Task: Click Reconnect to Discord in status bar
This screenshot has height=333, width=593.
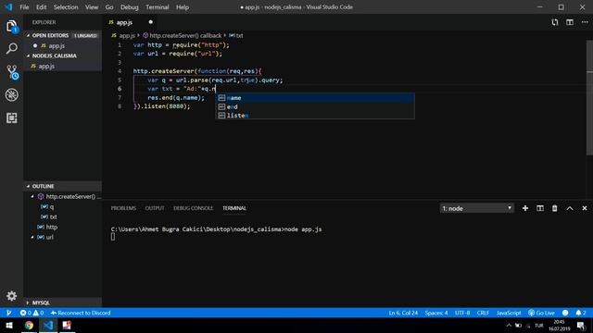Action: (x=81, y=313)
